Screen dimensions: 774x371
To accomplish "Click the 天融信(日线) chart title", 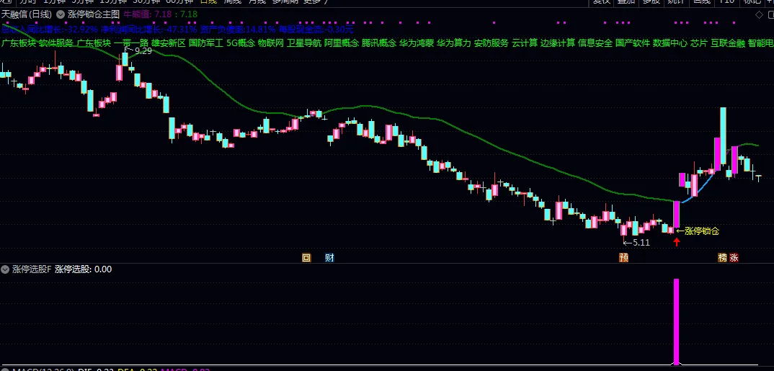I will tap(27, 14).
